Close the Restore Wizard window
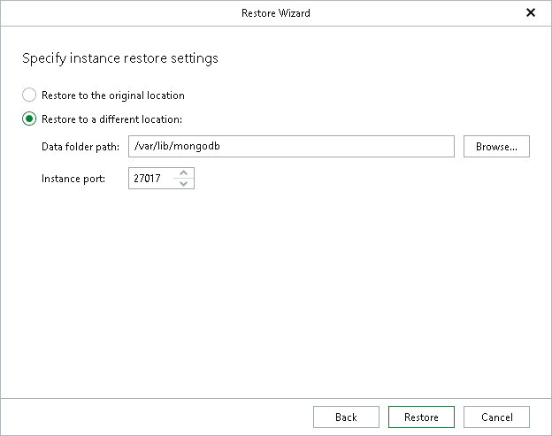The image size is (552, 436). pos(531,13)
